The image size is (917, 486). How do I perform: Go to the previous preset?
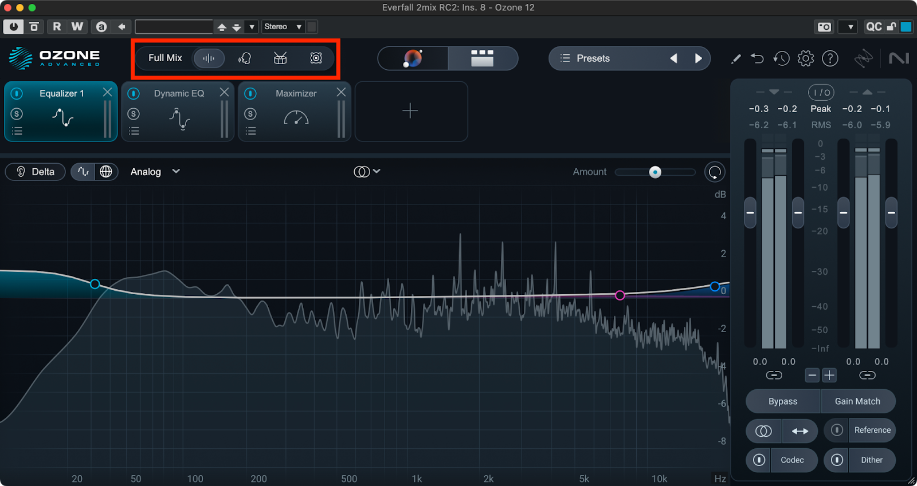pos(674,58)
